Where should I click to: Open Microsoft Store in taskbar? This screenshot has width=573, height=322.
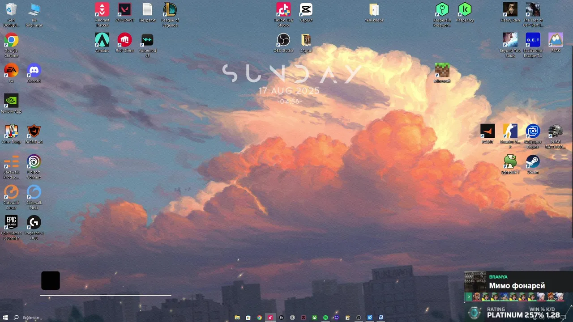coord(248,318)
